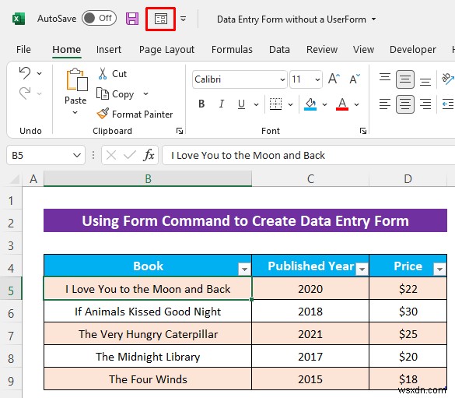Expand the Fill Color palette arrow
455x398 pixels.
point(324,104)
